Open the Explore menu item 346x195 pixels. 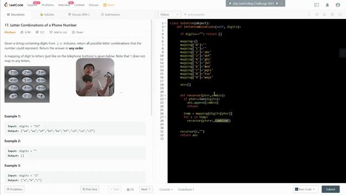32,5
